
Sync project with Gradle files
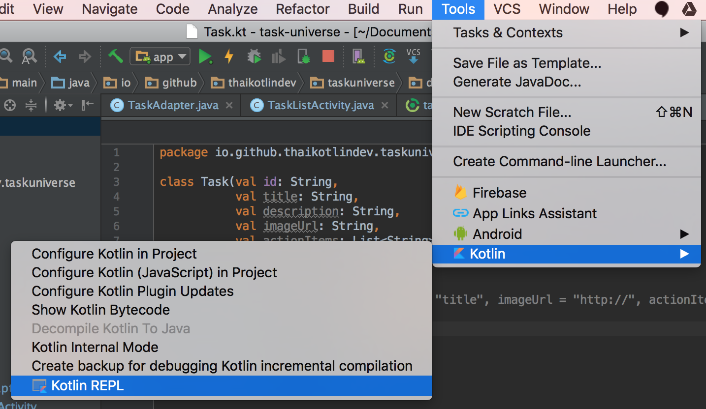(389, 56)
